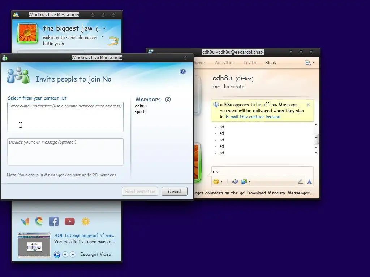Open the help icon in invite dialog

click(x=182, y=71)
